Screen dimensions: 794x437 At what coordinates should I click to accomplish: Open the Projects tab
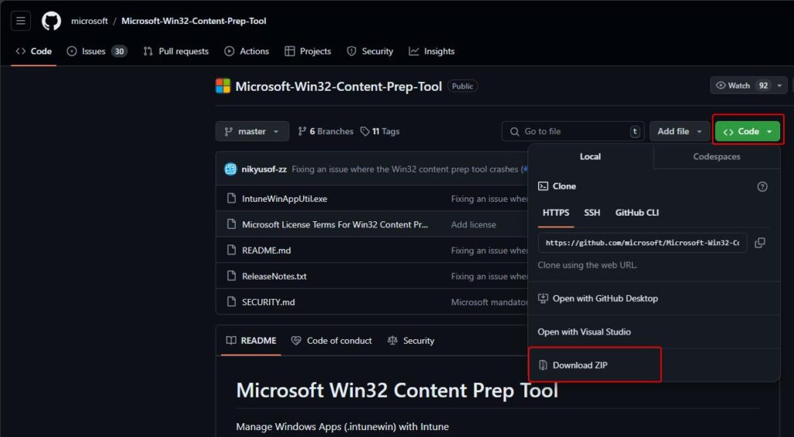[308, 51]
